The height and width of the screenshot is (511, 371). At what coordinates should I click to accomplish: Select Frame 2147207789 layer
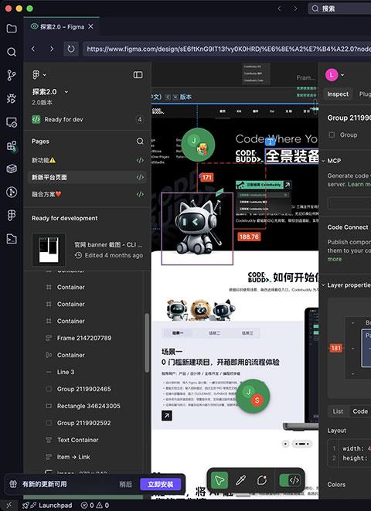(x=84, y=339)
